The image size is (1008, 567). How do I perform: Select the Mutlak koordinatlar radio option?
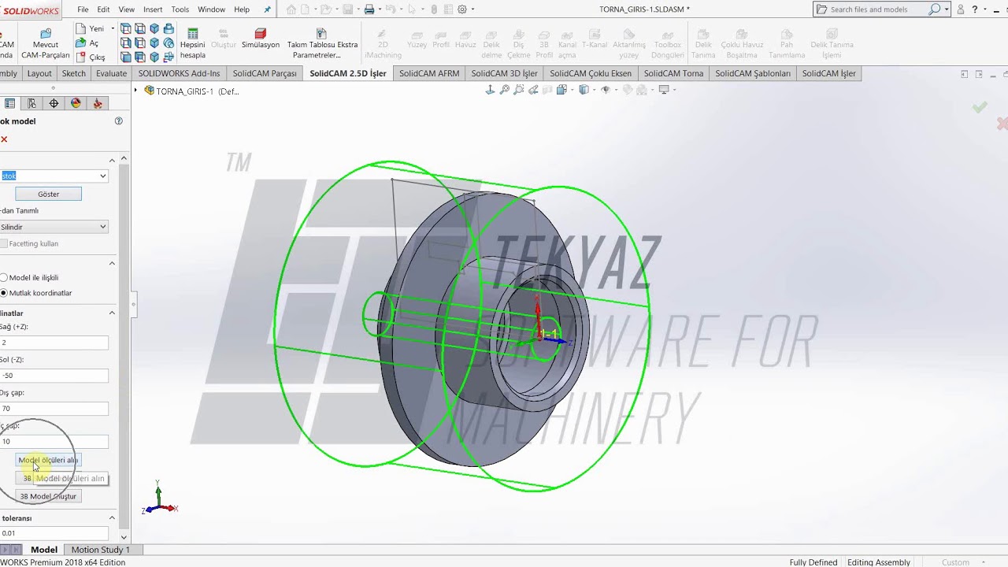click(x=4, y=293)
